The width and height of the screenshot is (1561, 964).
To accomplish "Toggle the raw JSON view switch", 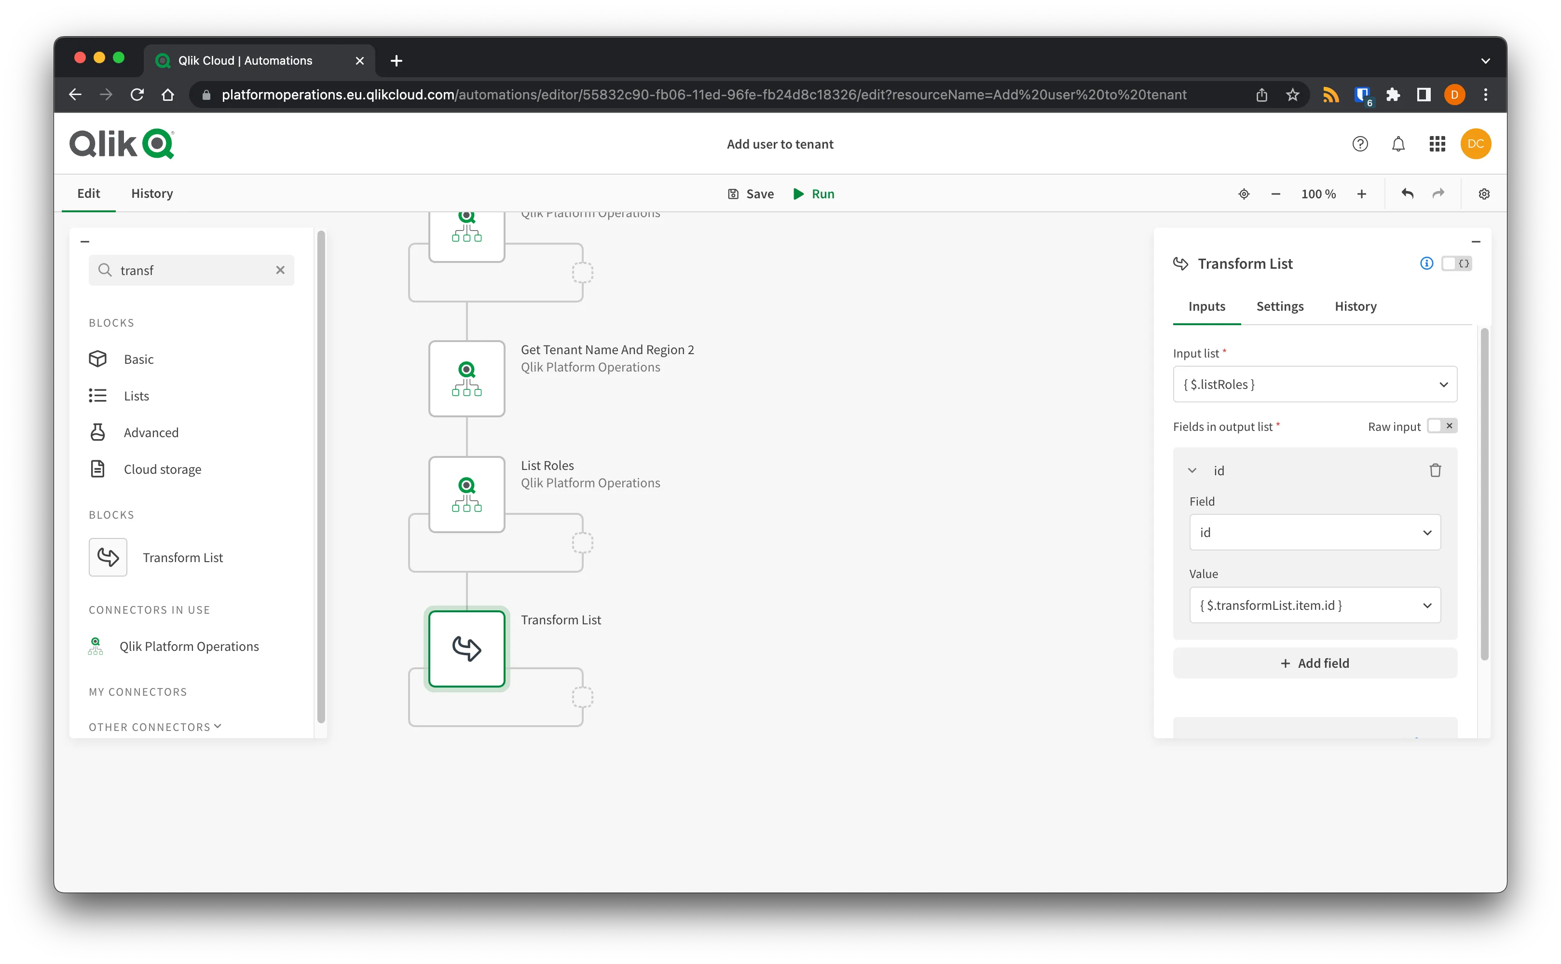I will [x=1458, y=264].
